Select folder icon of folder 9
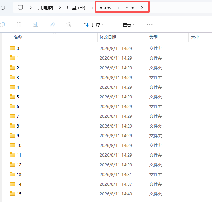 click(12, 135)
